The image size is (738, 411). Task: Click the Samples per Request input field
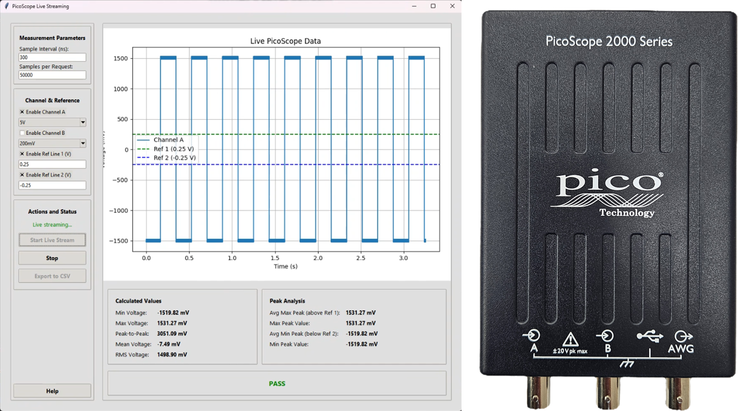(52, 75)
